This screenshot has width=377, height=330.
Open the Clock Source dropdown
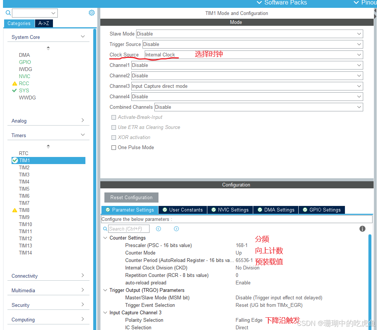(254, 55)
